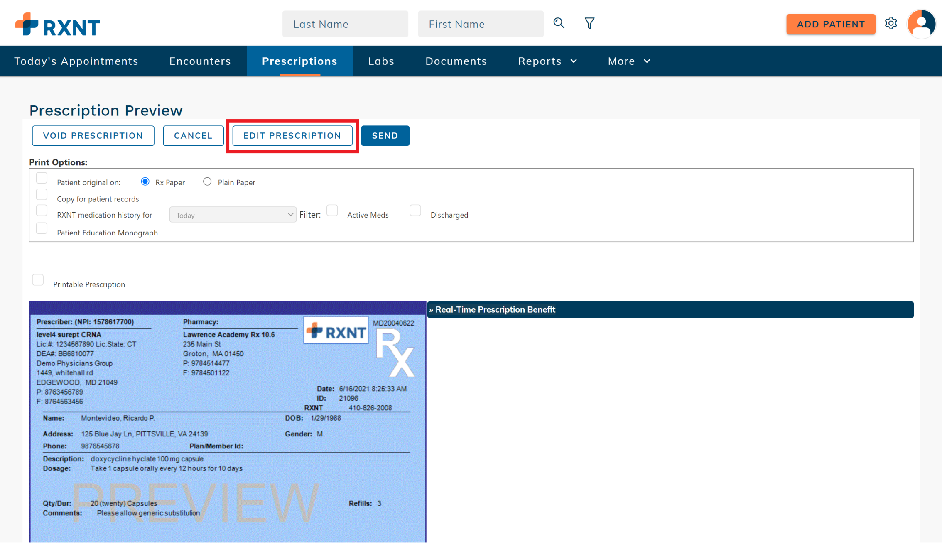Viewport: 942px width, 544px height.
Task: Click RXNT logo on prescription preview
Action: click(336, 331)
